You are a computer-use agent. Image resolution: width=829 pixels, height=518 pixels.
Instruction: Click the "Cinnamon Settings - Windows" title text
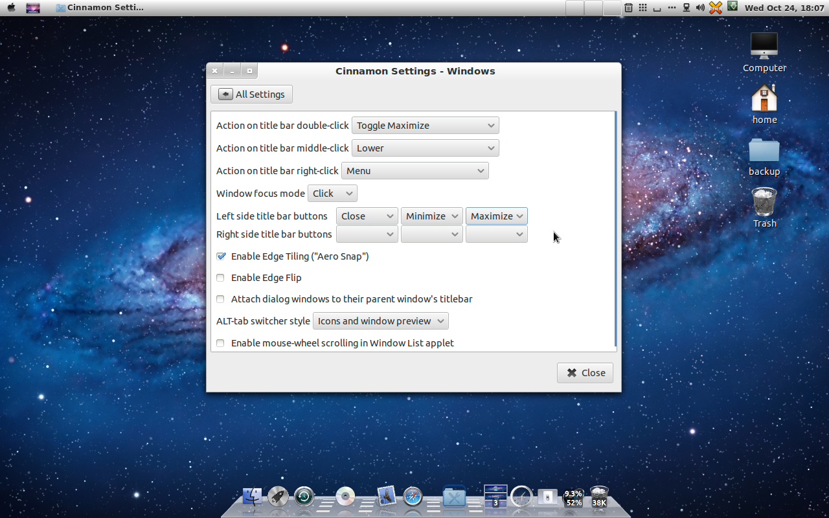[415, 71]
